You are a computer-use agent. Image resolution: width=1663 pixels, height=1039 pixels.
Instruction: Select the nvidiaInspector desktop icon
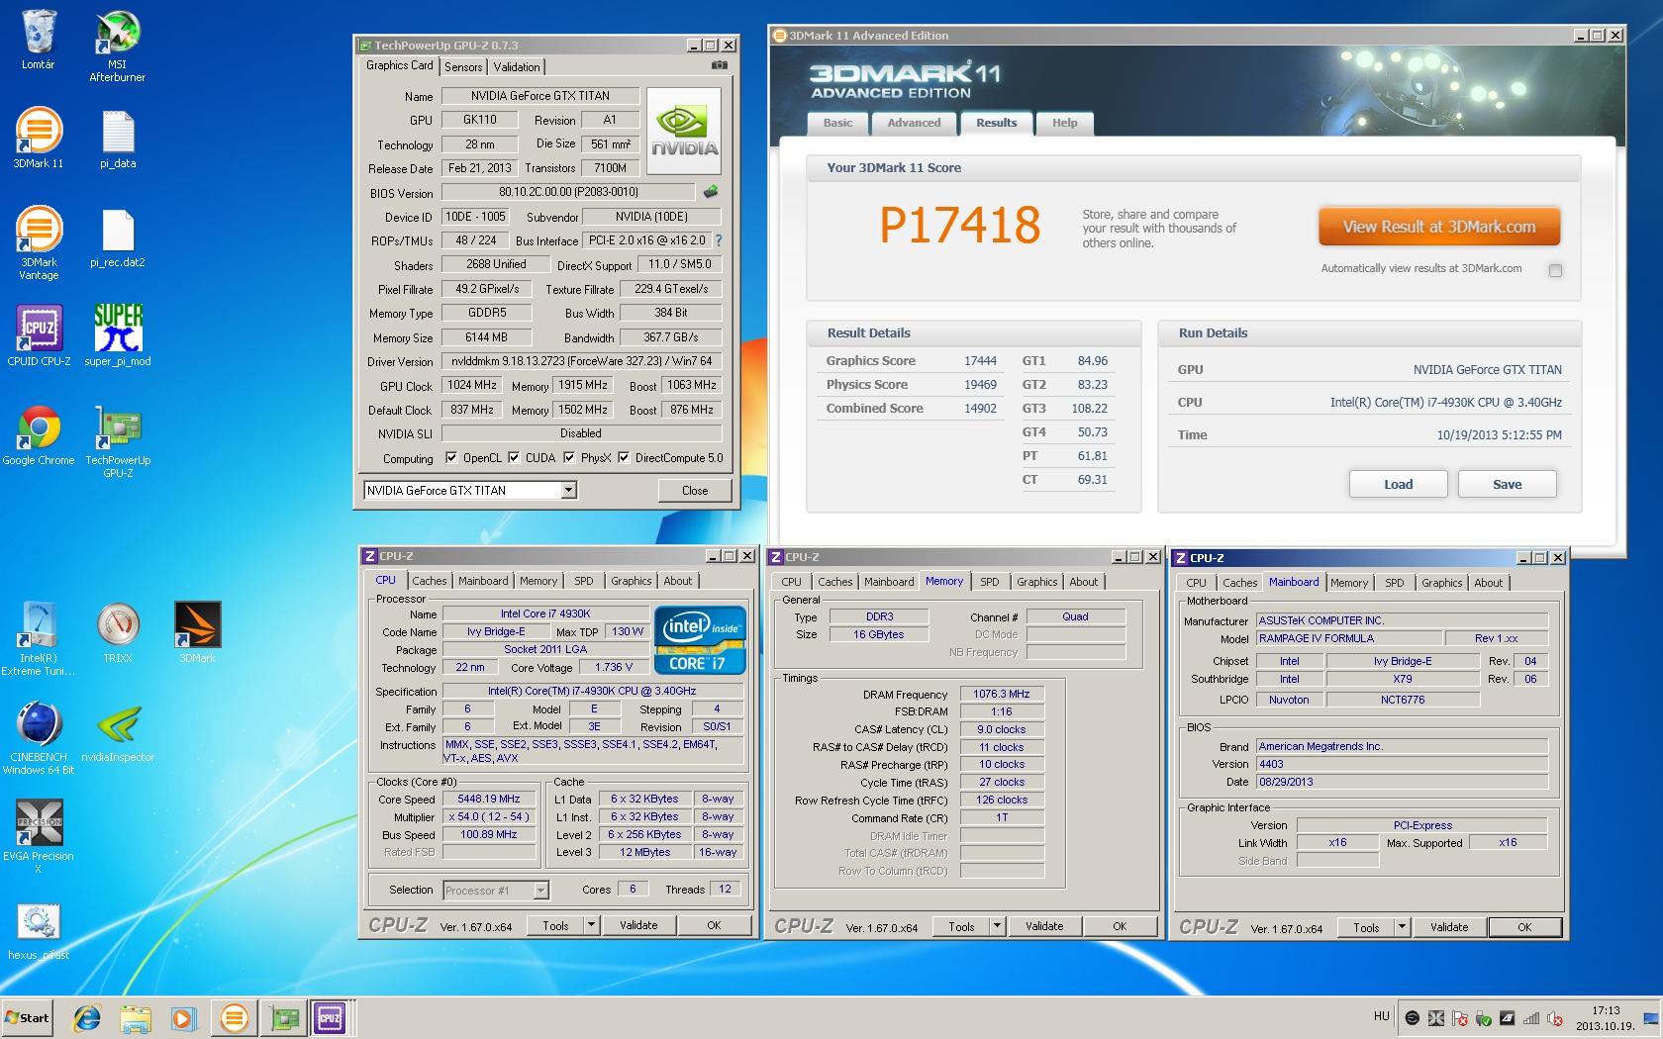(x=118, y=732)
